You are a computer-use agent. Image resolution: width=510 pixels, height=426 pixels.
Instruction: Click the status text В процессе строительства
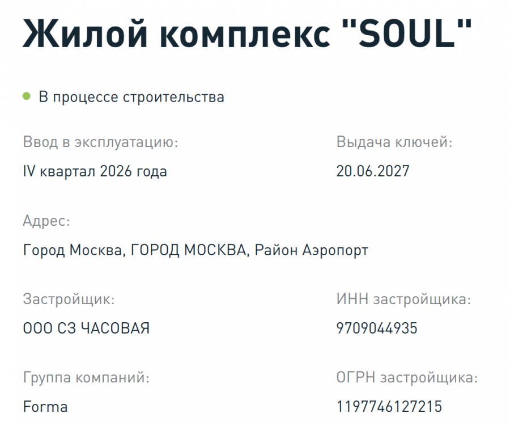[131, 98]
